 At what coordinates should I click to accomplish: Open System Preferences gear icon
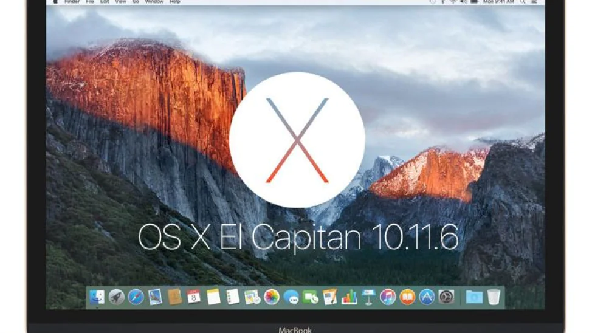click(x=446, y=297)
